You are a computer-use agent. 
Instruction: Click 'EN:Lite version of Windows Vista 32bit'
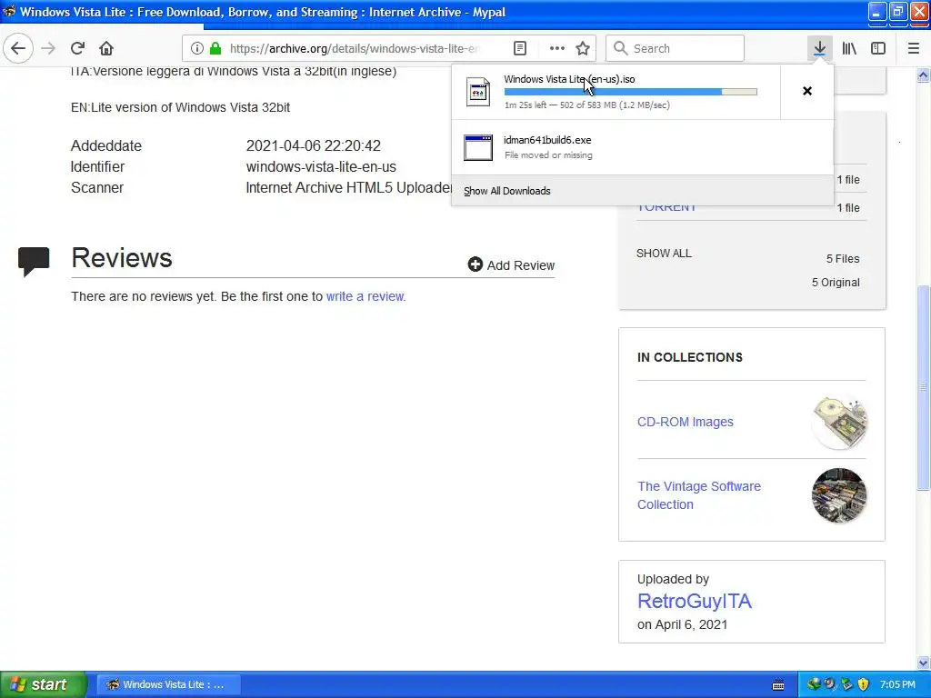[x=181, y=107]
